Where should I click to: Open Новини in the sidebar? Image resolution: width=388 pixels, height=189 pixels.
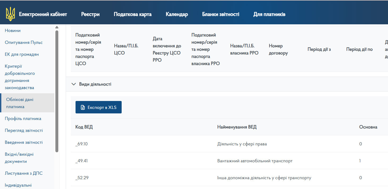[x=13, y=31]
